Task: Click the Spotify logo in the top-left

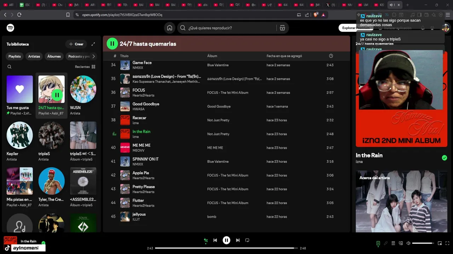Action: [x=10, y=28]
